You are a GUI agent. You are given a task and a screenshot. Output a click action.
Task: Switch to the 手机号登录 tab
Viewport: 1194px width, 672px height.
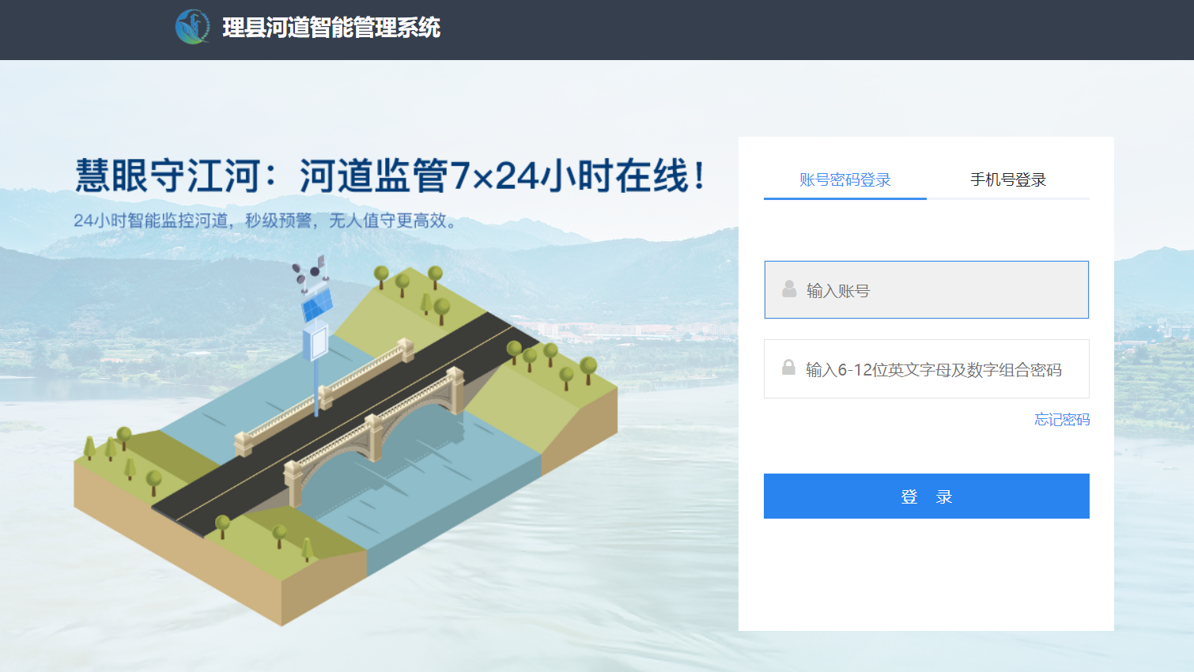click(1008, 180)
